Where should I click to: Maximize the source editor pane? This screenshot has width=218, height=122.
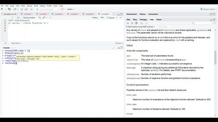click(x=122, y=14)
